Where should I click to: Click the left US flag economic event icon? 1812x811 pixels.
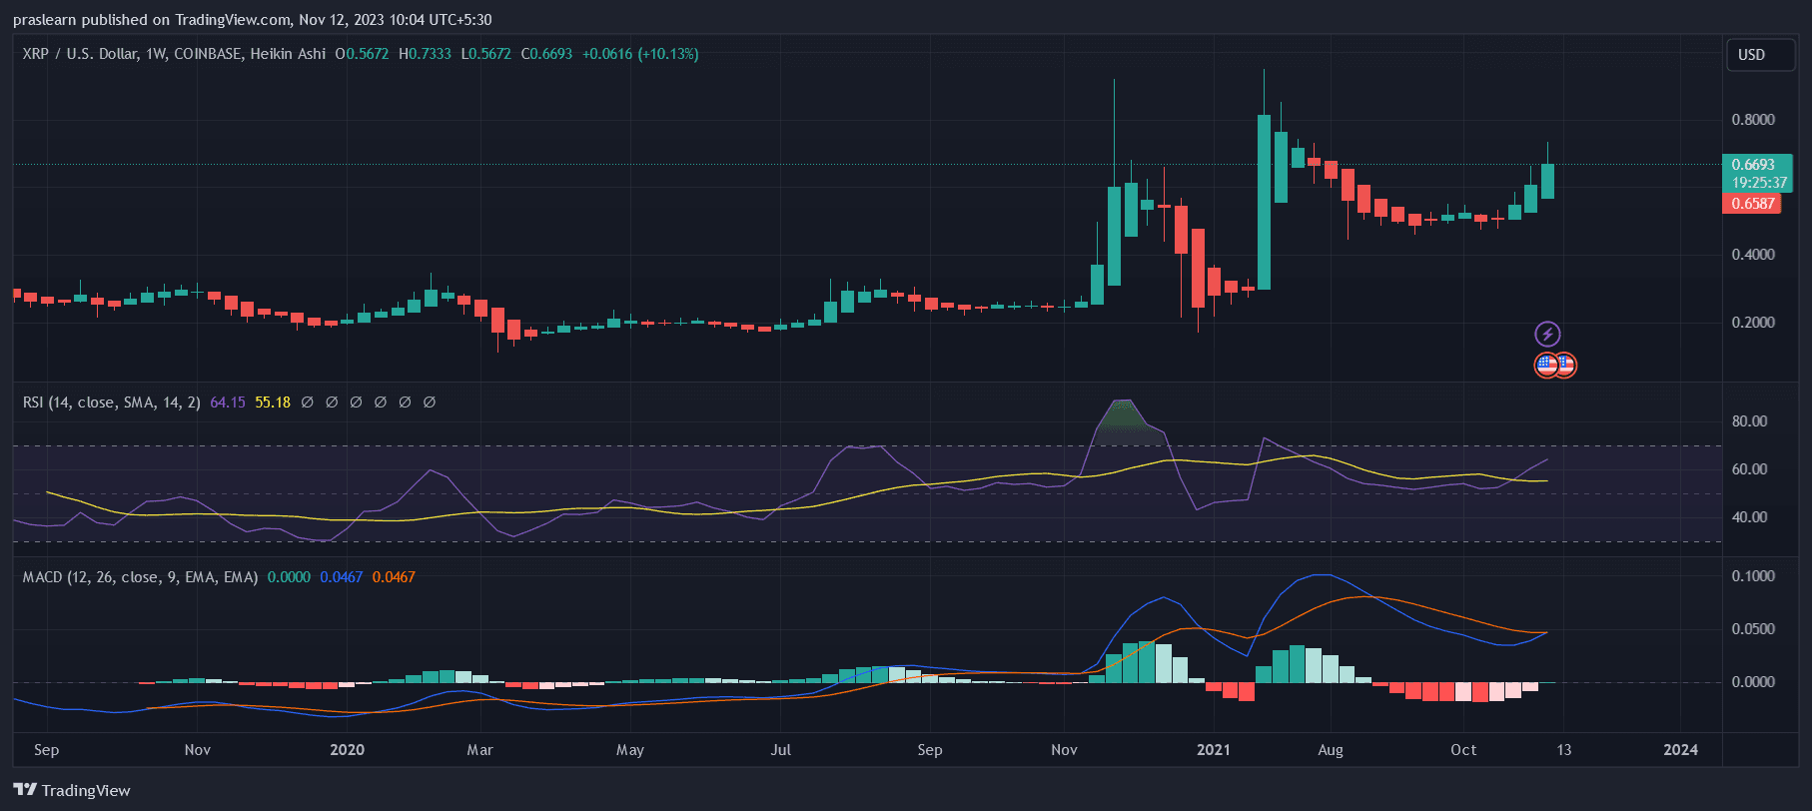pyautogui.click(x=1545, y=366)
